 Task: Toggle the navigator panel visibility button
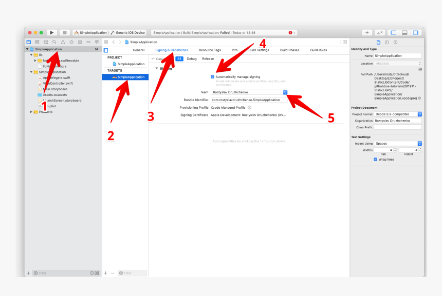pyautogui.click(x=394, y=33)
